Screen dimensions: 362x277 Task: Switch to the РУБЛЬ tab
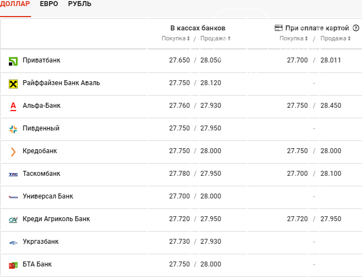point(80,4)
